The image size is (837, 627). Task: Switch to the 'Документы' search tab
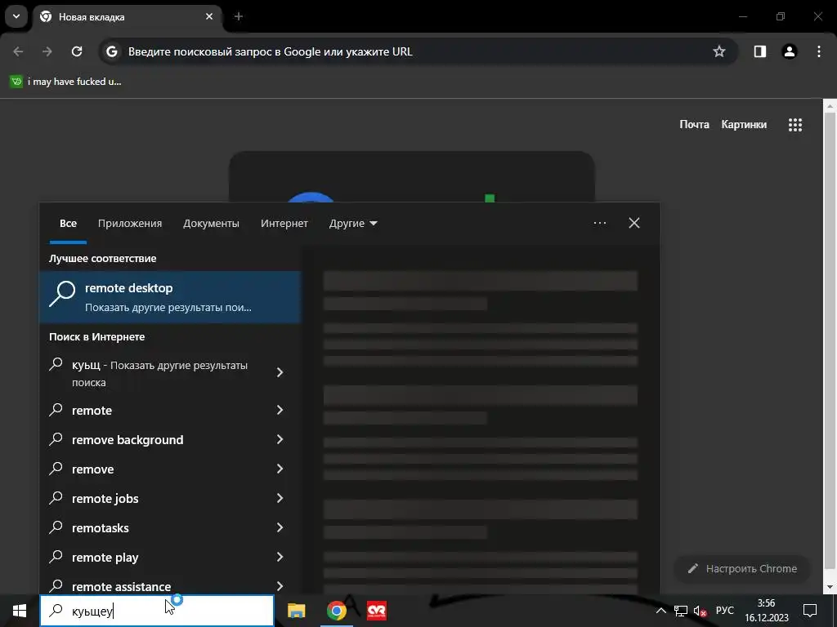point(211,224)
